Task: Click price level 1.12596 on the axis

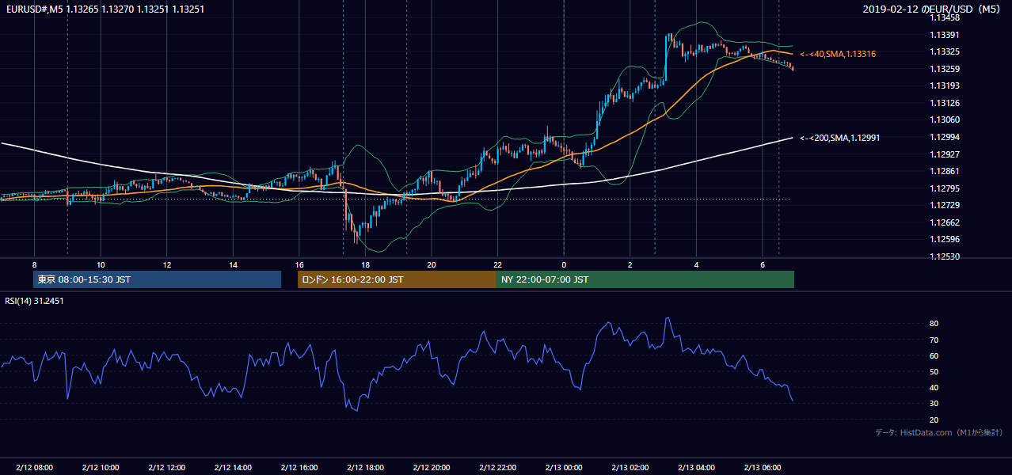Action: click(x=945, y=239)
